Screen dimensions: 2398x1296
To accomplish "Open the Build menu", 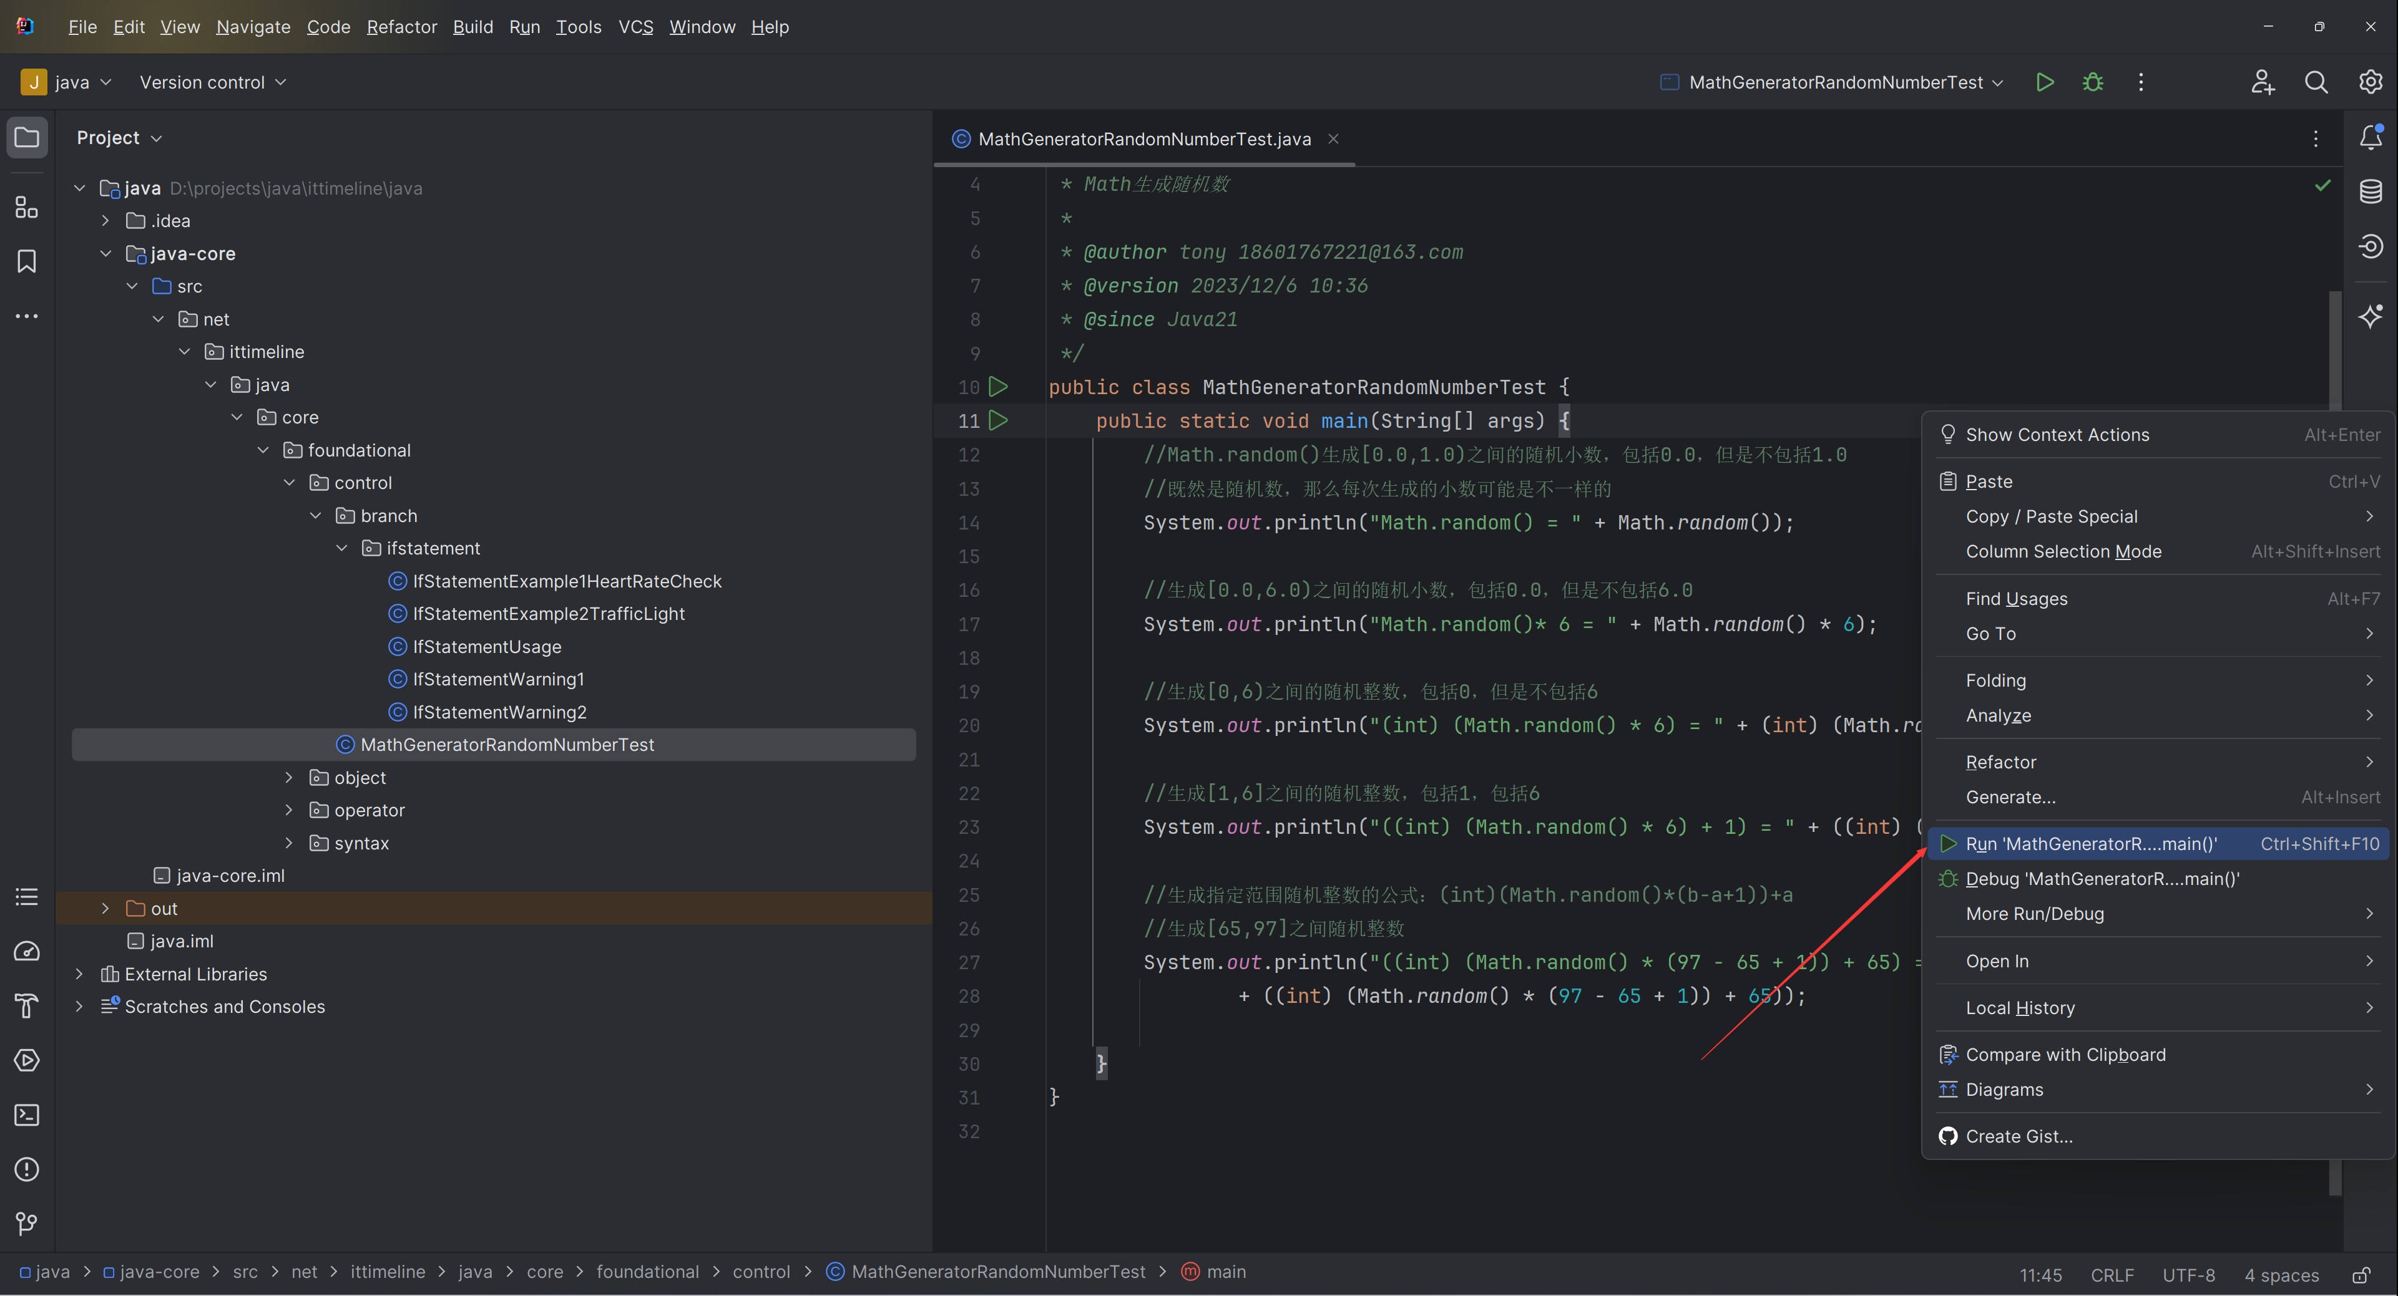I will point(473,27).
